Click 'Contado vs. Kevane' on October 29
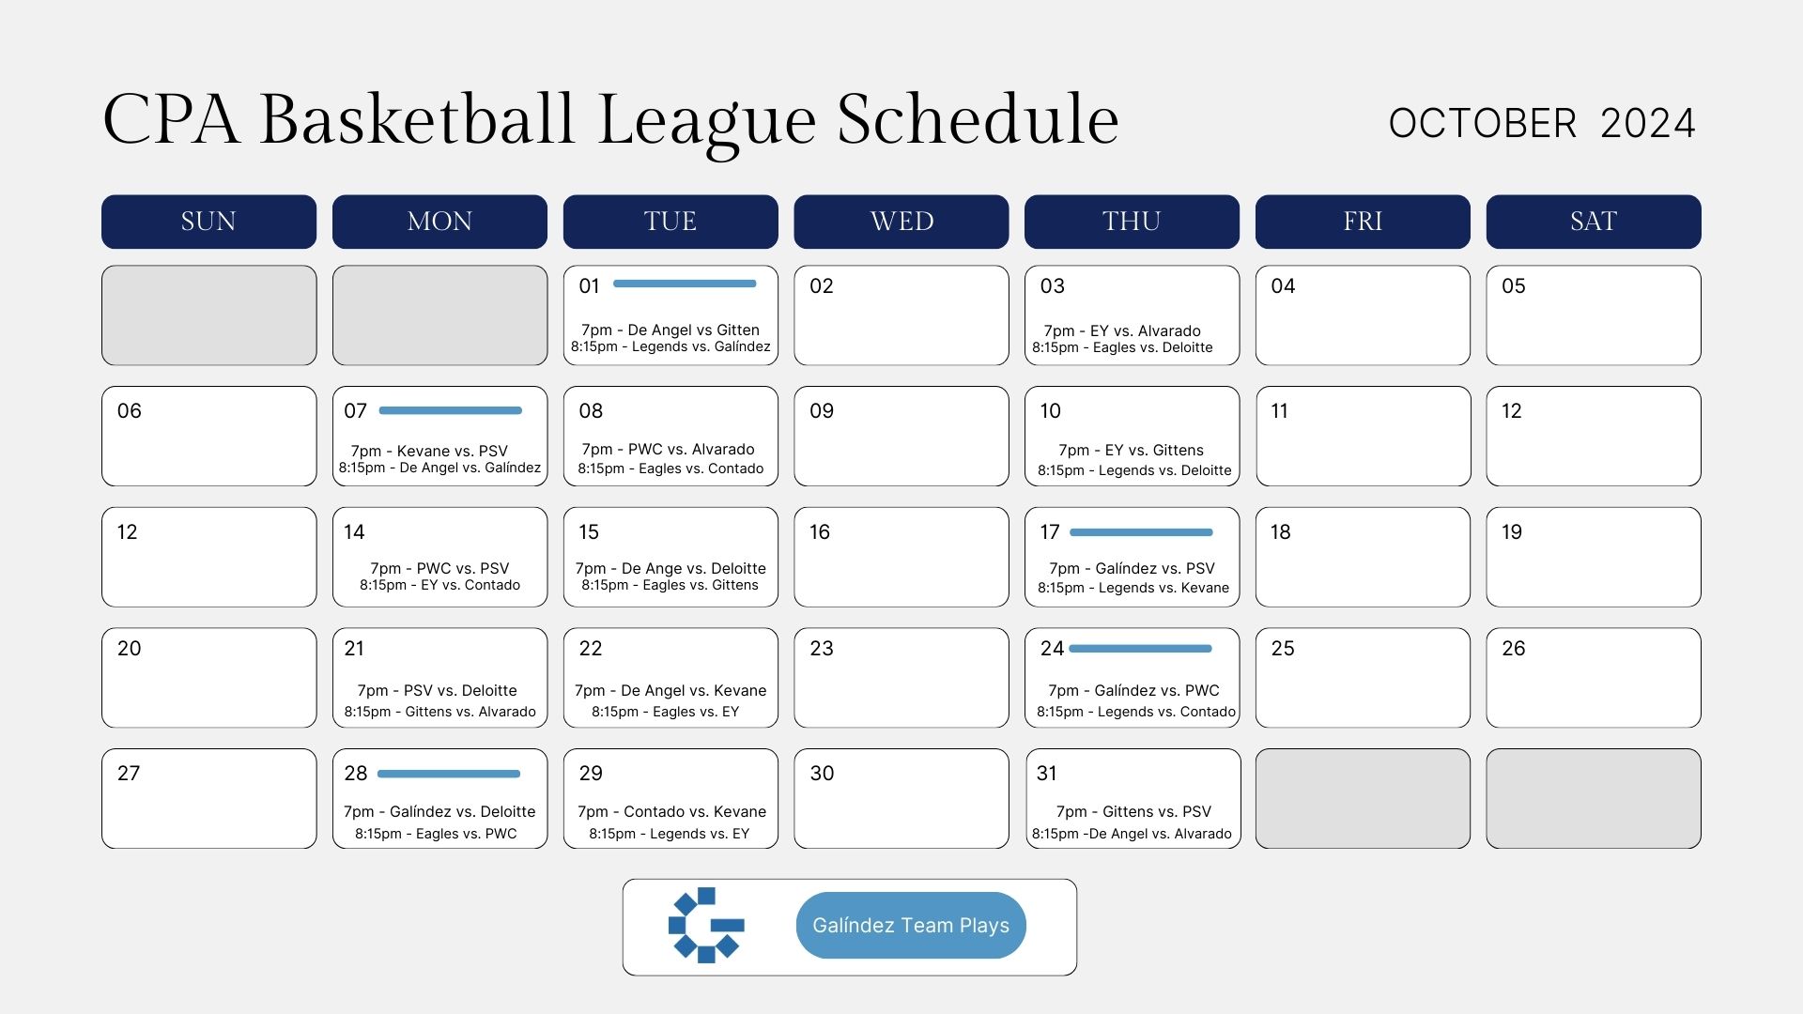The image size is (1803, 1014). (x=695, y=811)
